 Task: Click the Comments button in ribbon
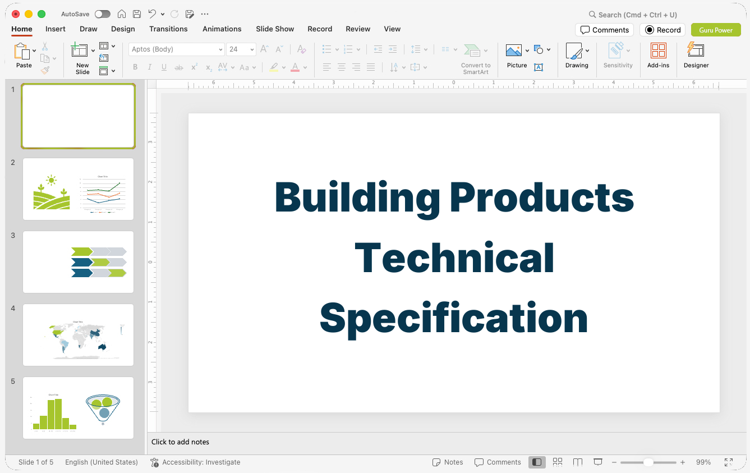[x=604, y=30]
